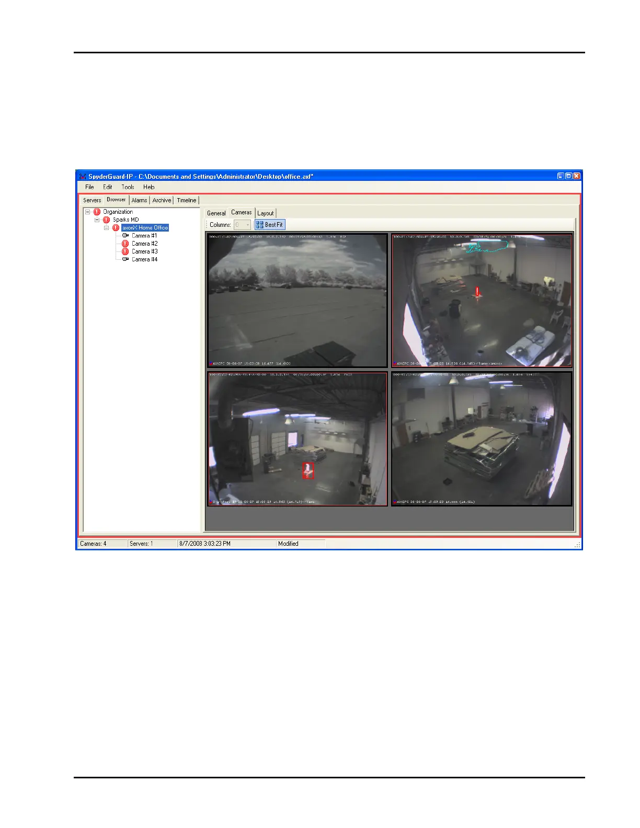Click the Camera #2 alarm icon
This screenshot has height=828, width=640.
125,244
